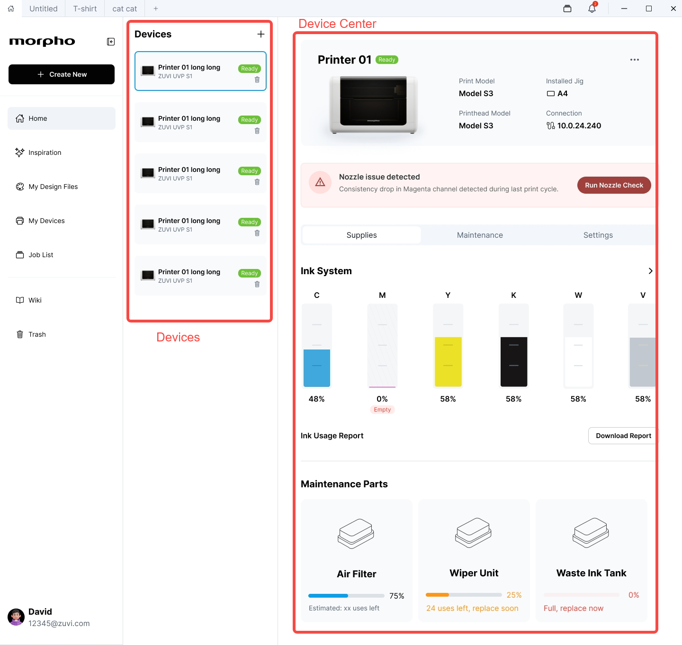
Task: Add a new device with the plus icon
Action: [x=261, y=34]
